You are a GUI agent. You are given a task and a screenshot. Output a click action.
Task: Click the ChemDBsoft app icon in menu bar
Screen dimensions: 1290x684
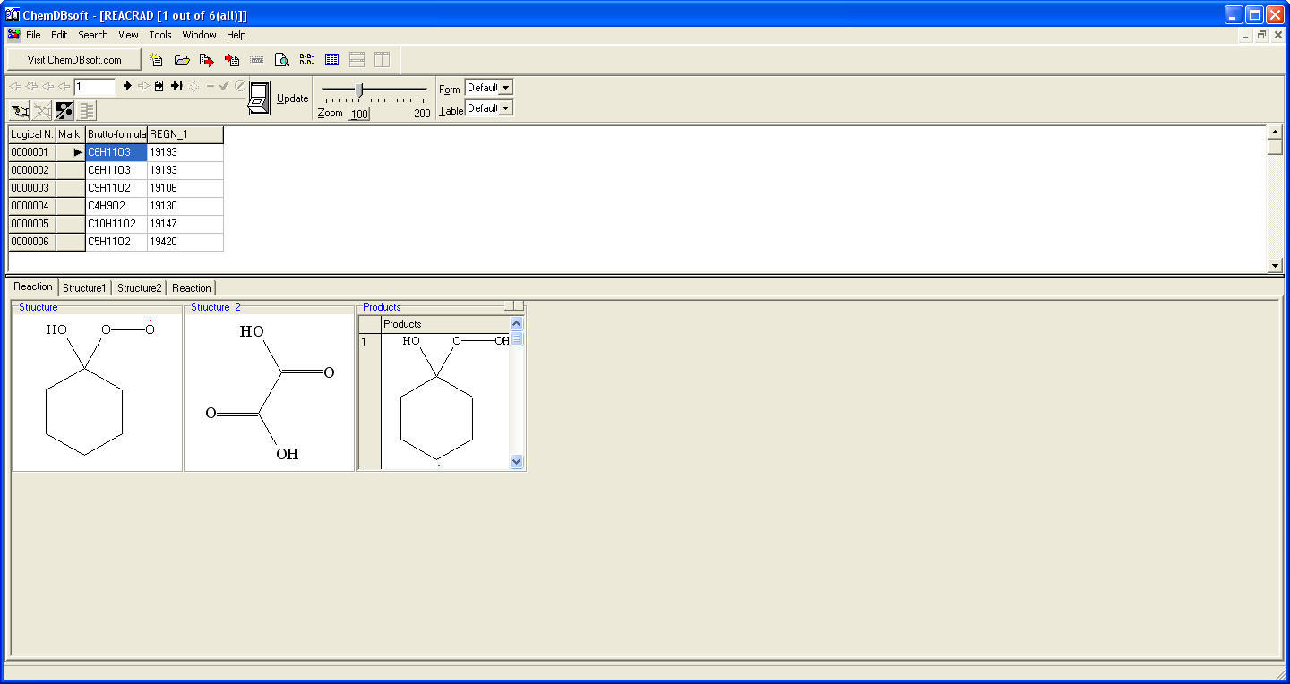(x=13, y=35)
